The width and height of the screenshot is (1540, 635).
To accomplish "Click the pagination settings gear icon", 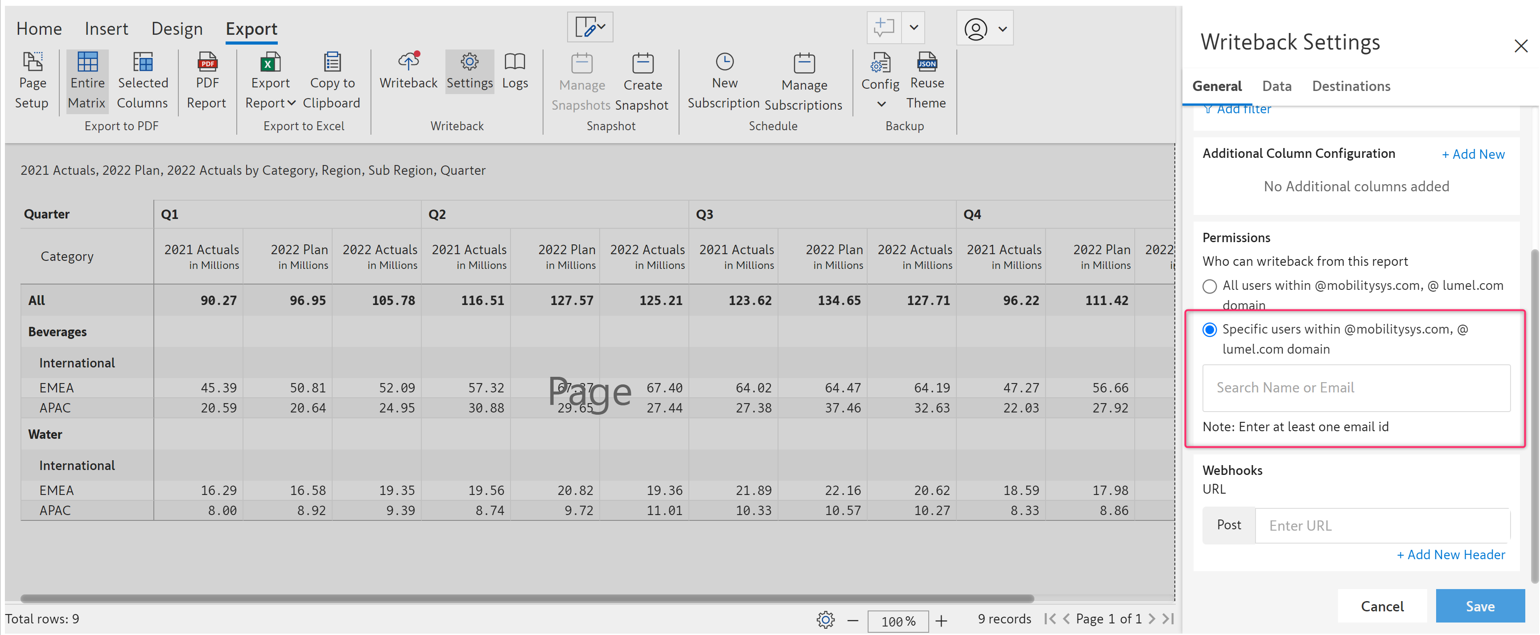I will coord(825,619).
